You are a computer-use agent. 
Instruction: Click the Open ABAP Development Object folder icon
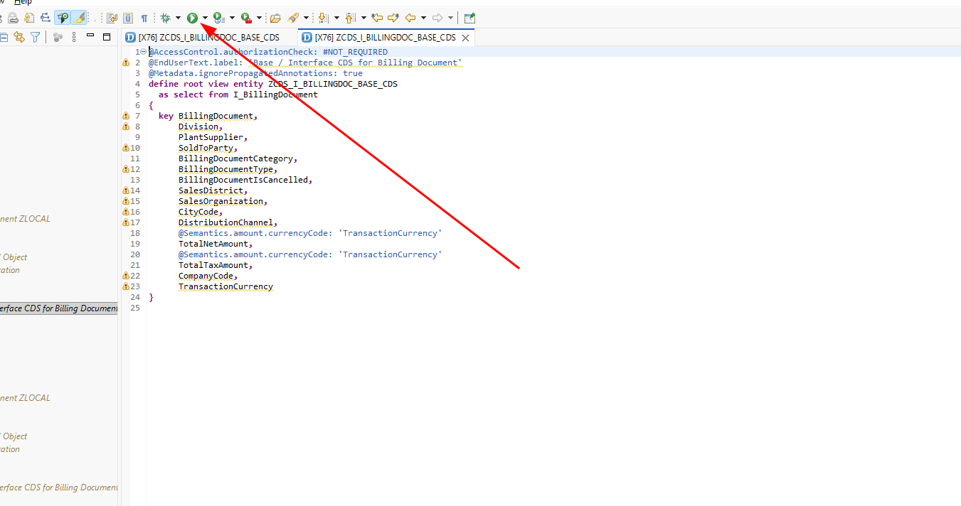275,18
